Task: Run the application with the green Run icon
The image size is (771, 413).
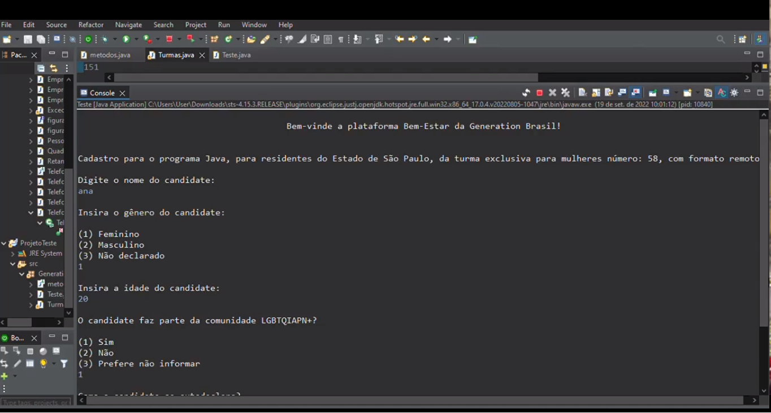Action: 127,39
